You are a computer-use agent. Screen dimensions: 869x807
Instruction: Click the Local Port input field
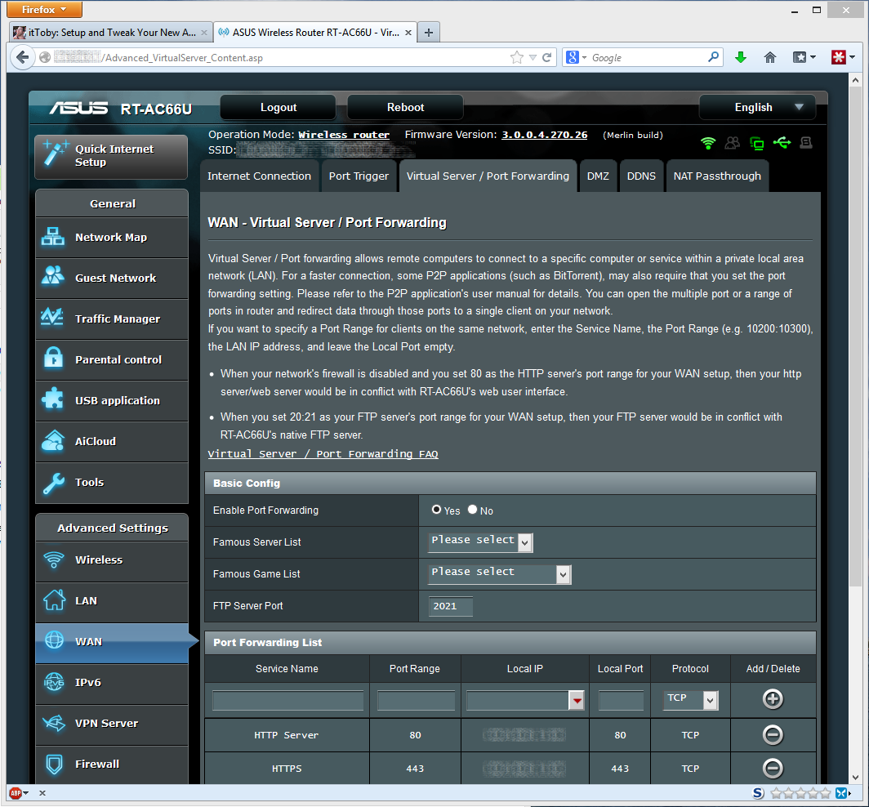point(621,701)
